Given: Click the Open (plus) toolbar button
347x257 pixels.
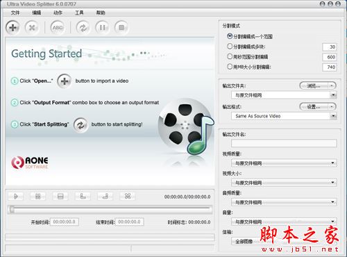Looking at the screenshot, I should pyautogui.click(x=12, y=28).
